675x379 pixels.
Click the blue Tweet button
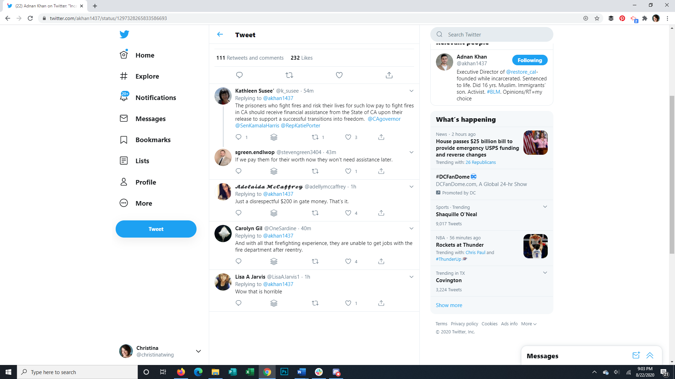click(x=156, y=229)
